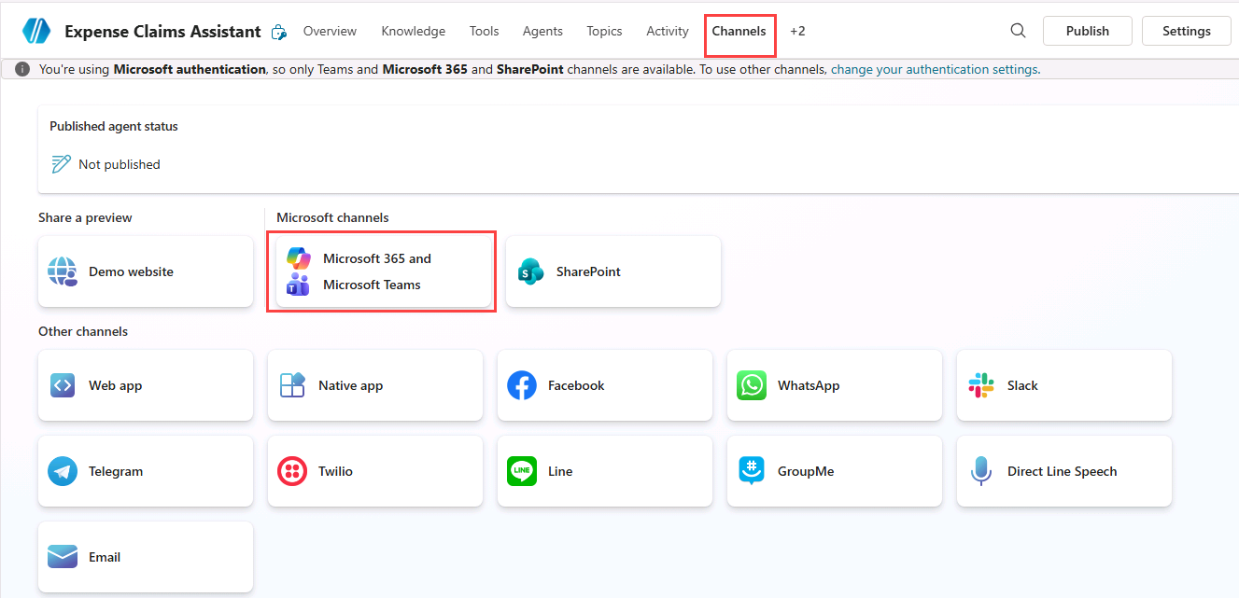Screen dimensions: 1239x598
Task: Click the Microsoft channels heading
Action: [332, 217]
